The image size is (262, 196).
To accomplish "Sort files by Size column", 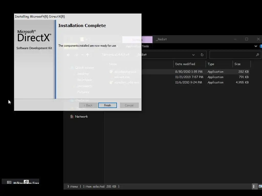I will coord(237,64).
